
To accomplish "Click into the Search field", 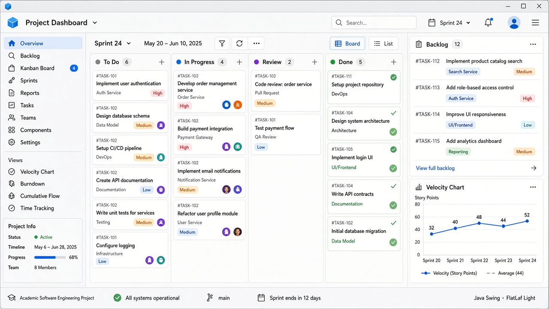I will click(374, 23).
